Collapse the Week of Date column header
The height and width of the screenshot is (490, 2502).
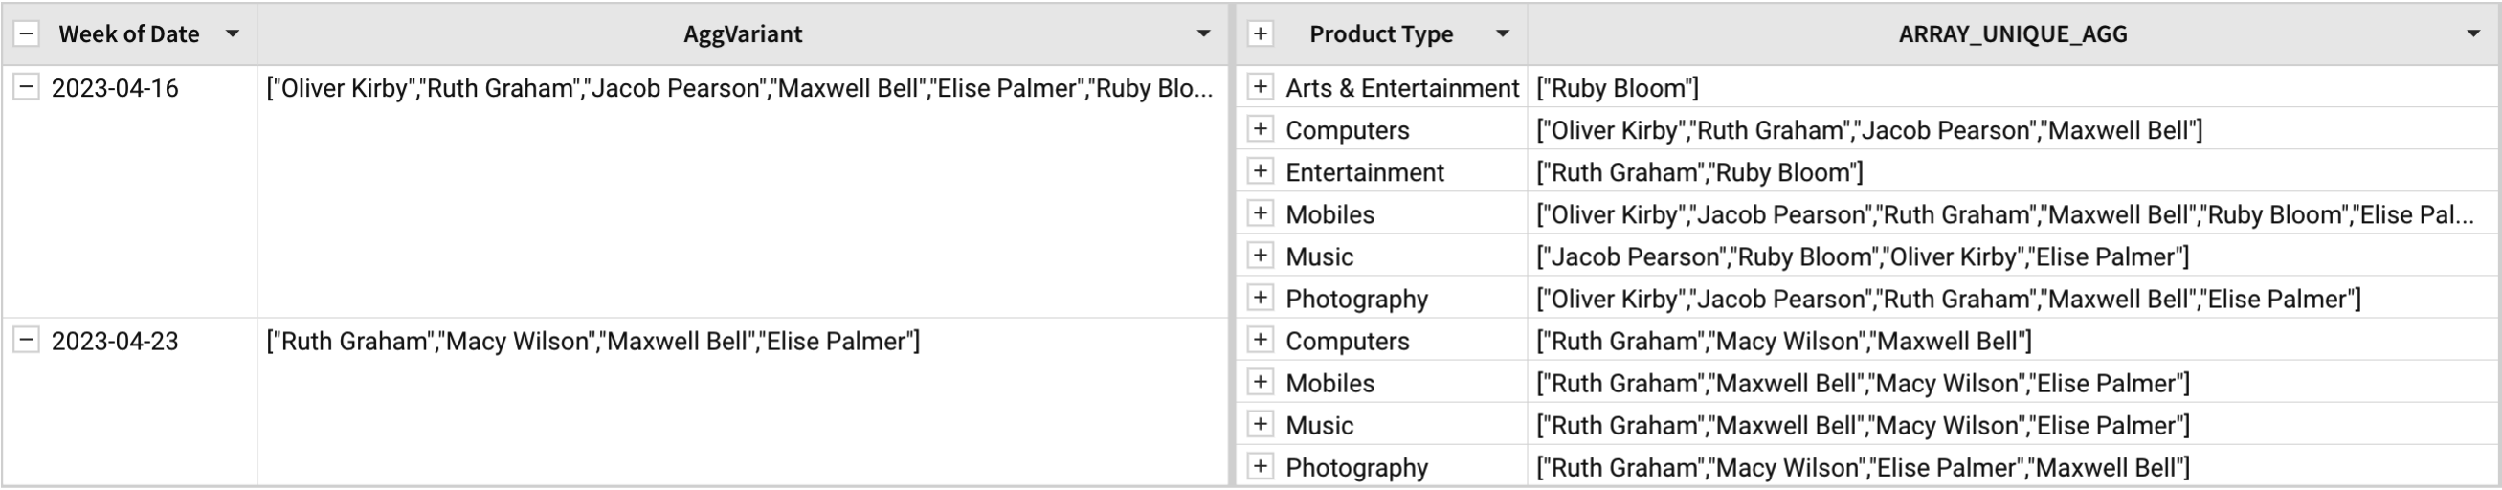coord(26,33)
